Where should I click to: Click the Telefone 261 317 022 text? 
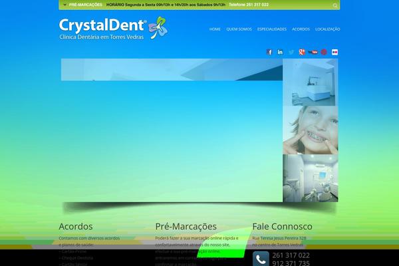click(249, 5)
